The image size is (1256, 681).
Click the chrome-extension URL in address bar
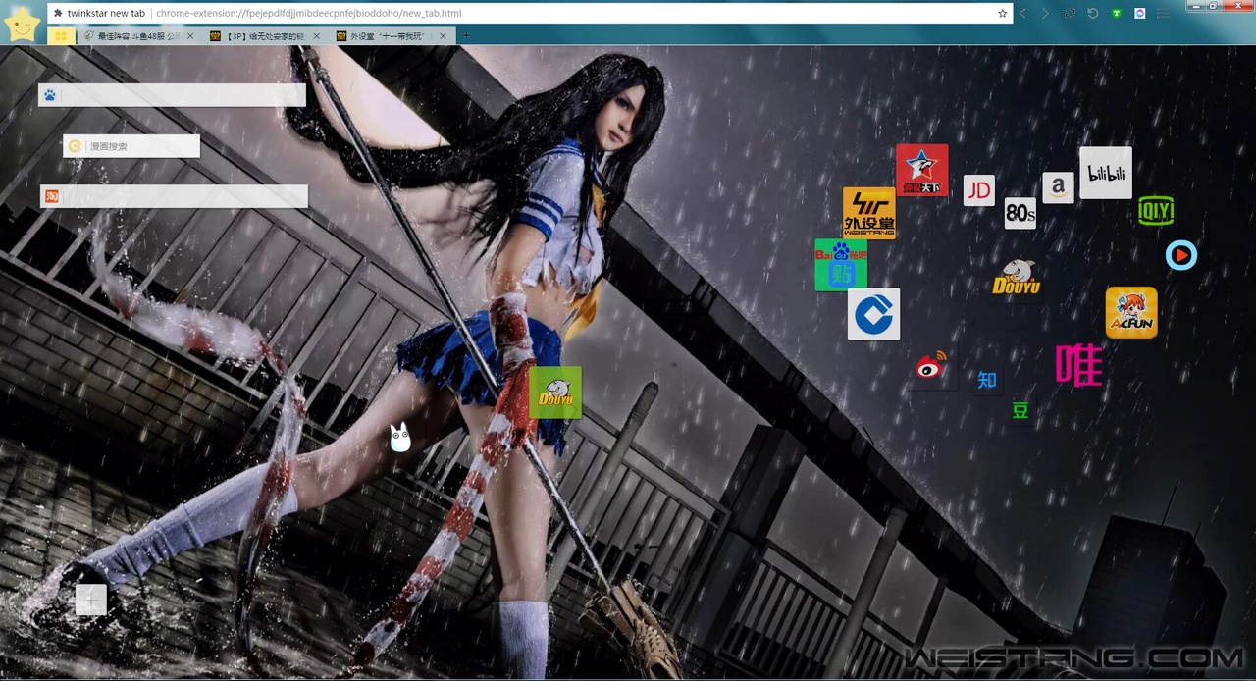click(x=308, y=13)
